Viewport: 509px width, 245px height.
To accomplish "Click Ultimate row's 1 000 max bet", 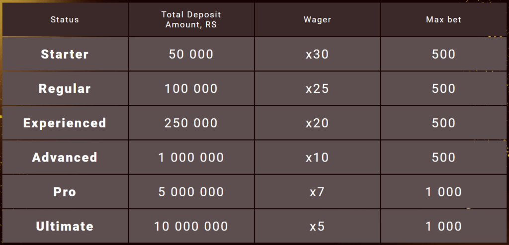I will [443, 226].
